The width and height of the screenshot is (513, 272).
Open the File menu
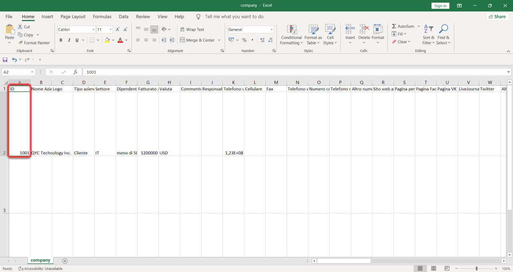click(9, 17)
